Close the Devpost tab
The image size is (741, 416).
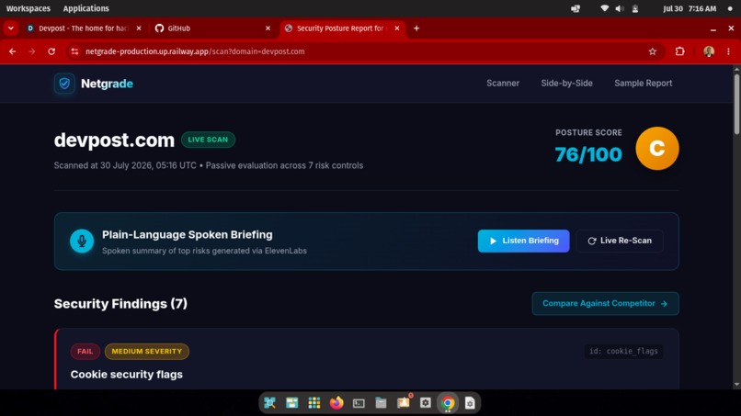tap(139, 28)
